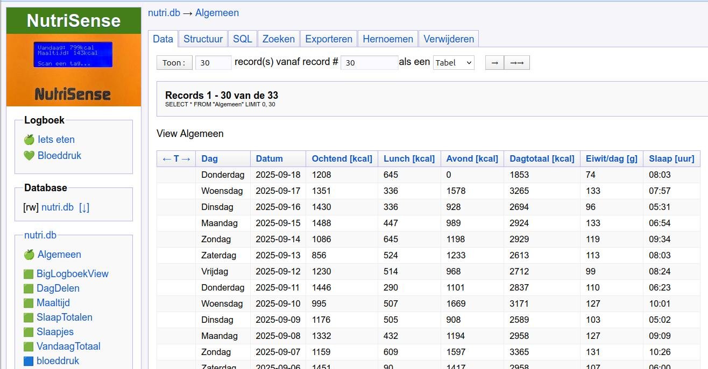Click the download arrow next to nutri.db
This screenshot has height=369, width=708.
coord(84,207)
